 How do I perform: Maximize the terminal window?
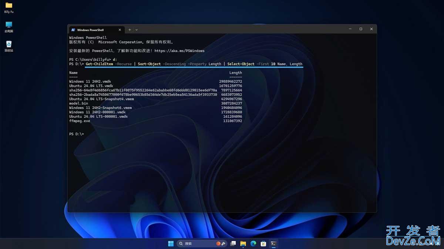coord(361,29)
